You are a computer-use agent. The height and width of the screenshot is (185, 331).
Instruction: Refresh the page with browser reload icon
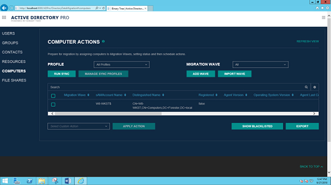coord(104,8)
